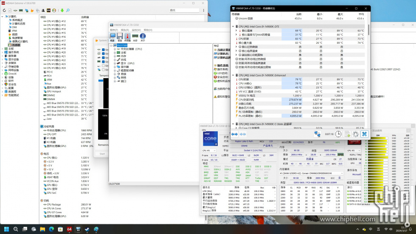The image size is (416, 234).
Task: Click the log file icon with green plus
Action: (x=347, y=134)
